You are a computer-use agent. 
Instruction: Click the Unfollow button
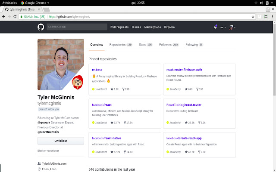coord(61,141)
